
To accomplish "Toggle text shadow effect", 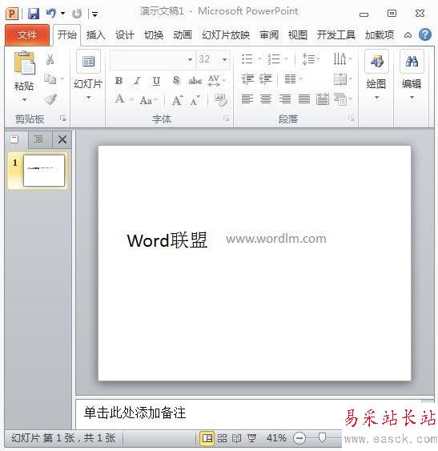I will click(x=176, y=80).
